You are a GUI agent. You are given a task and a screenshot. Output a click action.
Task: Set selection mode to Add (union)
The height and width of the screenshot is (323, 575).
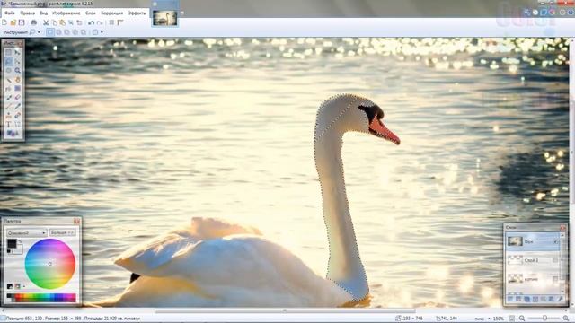click(x=58, y=32)
